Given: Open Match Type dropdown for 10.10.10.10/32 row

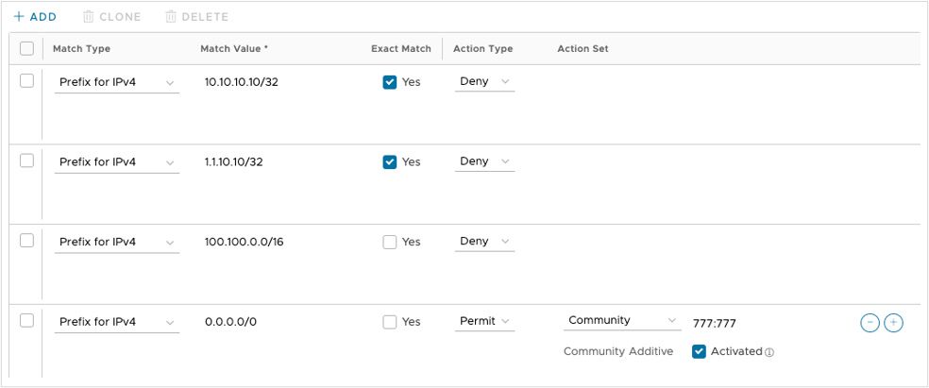Looking at the screenshot, I should click(116, 82).
